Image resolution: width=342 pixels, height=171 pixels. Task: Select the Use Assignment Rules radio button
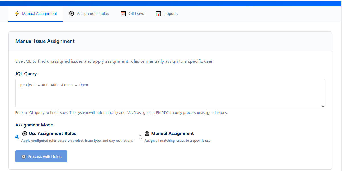tap(17, 137)
